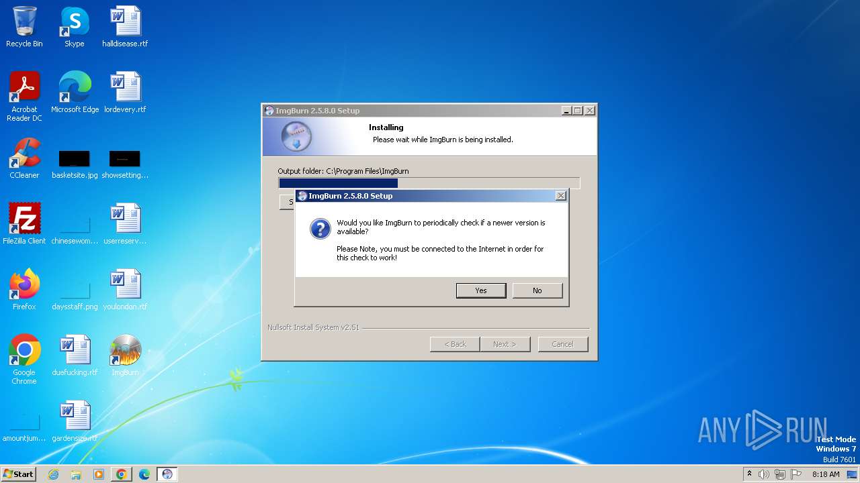This screenshot has width=860, height=483.
Task: Select the FileZilla Client shortcut
Action: [24, 224]
